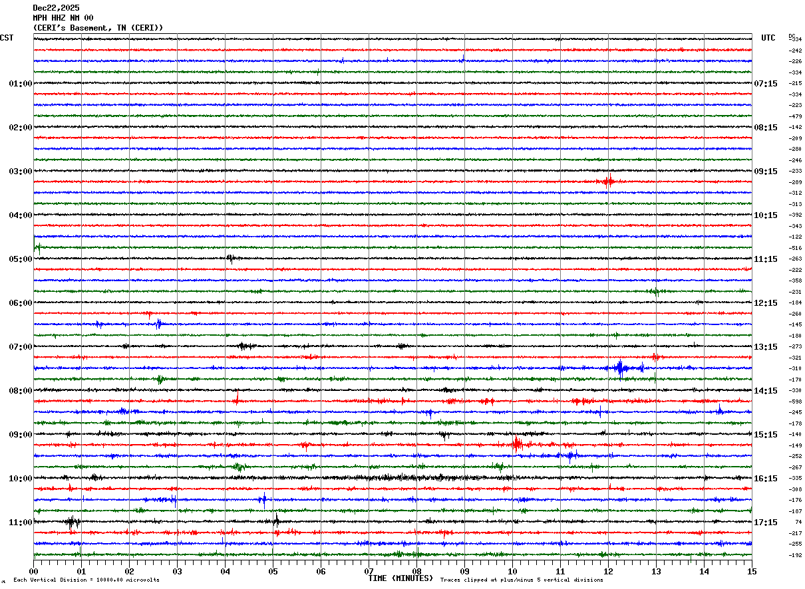
Task: Click the large blue 07:30 CST trace event
Action: tap(620, 368)
